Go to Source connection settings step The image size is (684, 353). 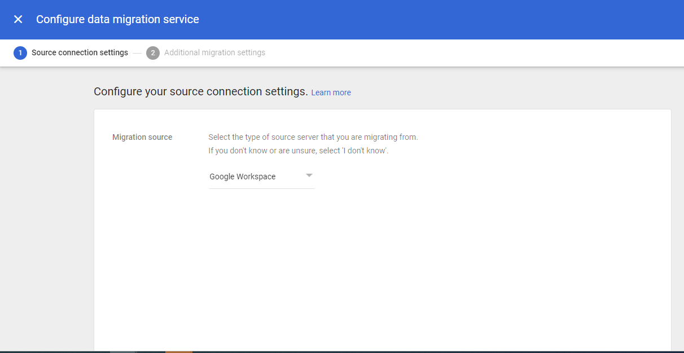(80, 52)
